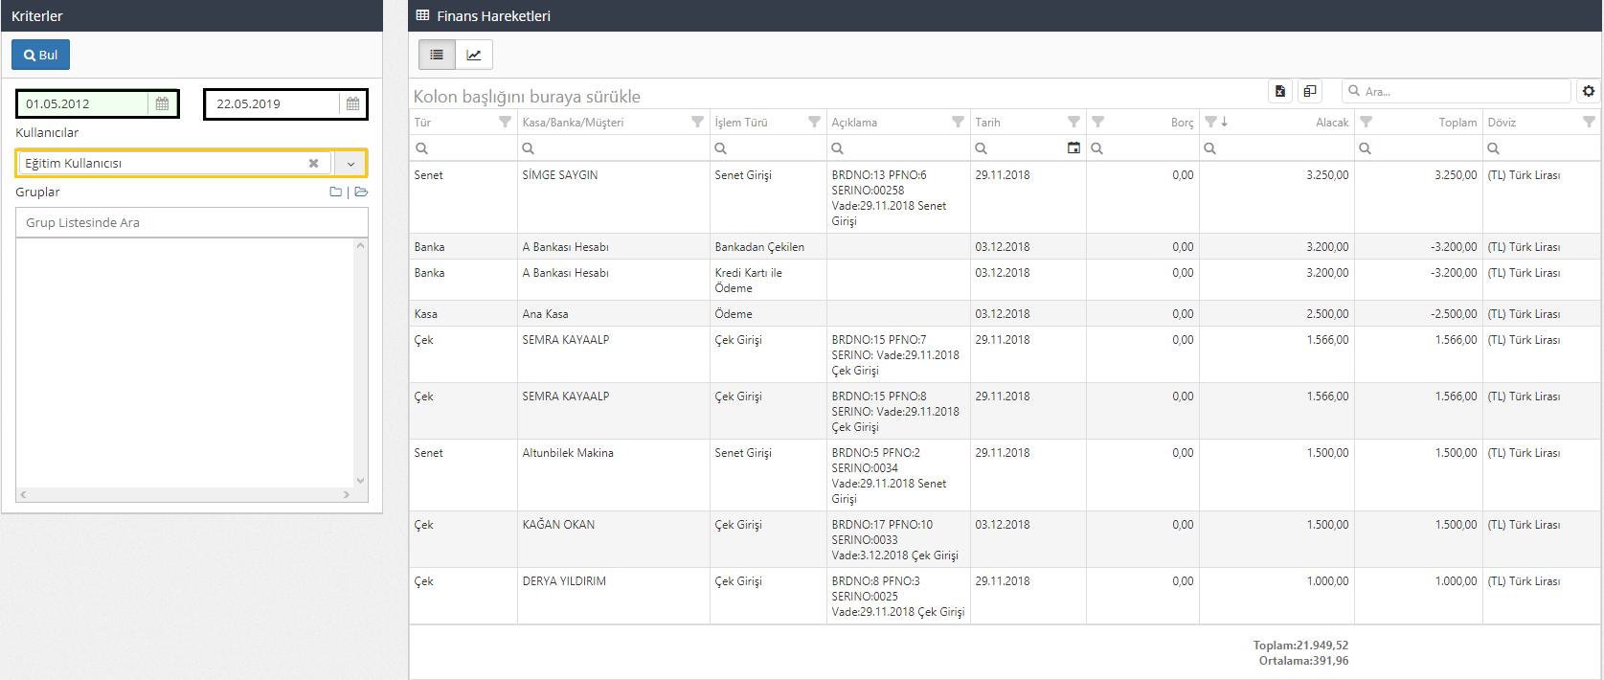Open the İşlem Türü column filter icon
This screenshot has width=1604, height=680.
pyautogui.click(x=814, y=123)
